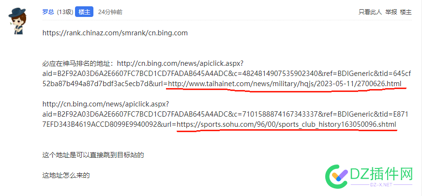The height and width of the screenshot is (196, 422).
Task: Click the sentence 这个地址是可以直接跳到目标站的
Action: [93, 155]
